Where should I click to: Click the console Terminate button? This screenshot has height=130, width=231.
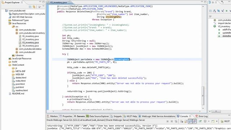click(167, 121)
